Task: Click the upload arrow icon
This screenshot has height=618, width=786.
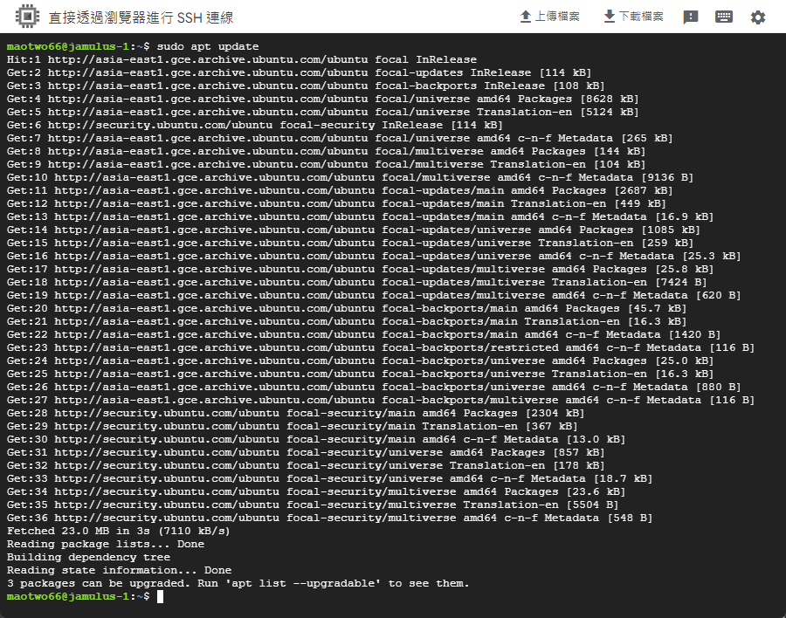Action: point(526,17)
